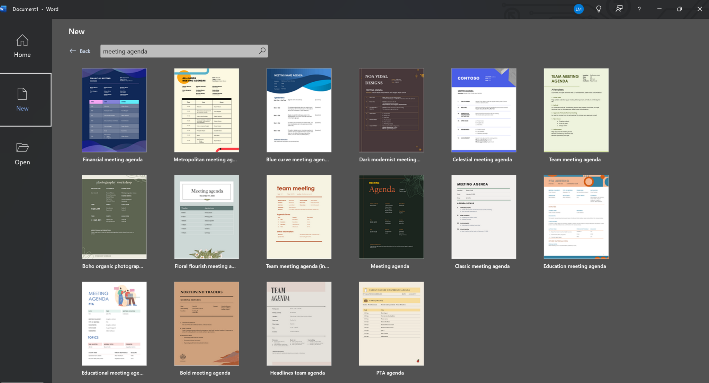Go back with the Back arrow
Viewport: 709px width, 383px height.
point(80,51)
